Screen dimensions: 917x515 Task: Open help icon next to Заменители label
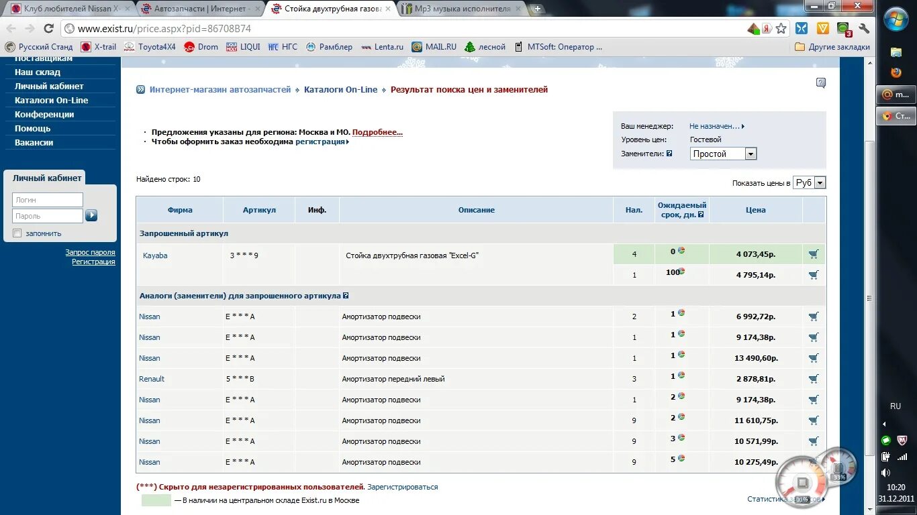(x=669, y=154)
